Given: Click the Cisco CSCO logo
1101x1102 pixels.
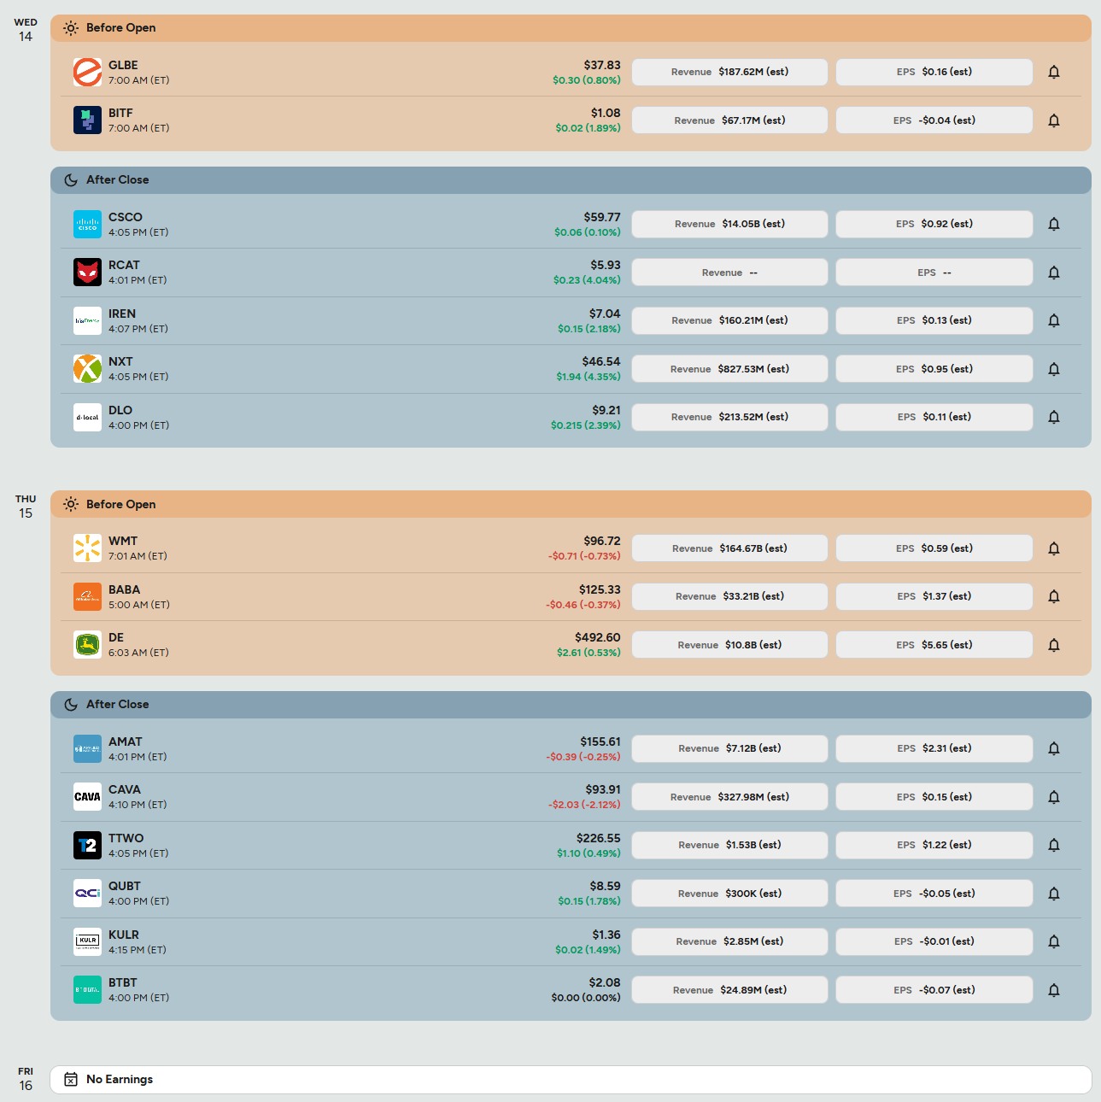Looking at the screenshot, I should click(87, 224).
